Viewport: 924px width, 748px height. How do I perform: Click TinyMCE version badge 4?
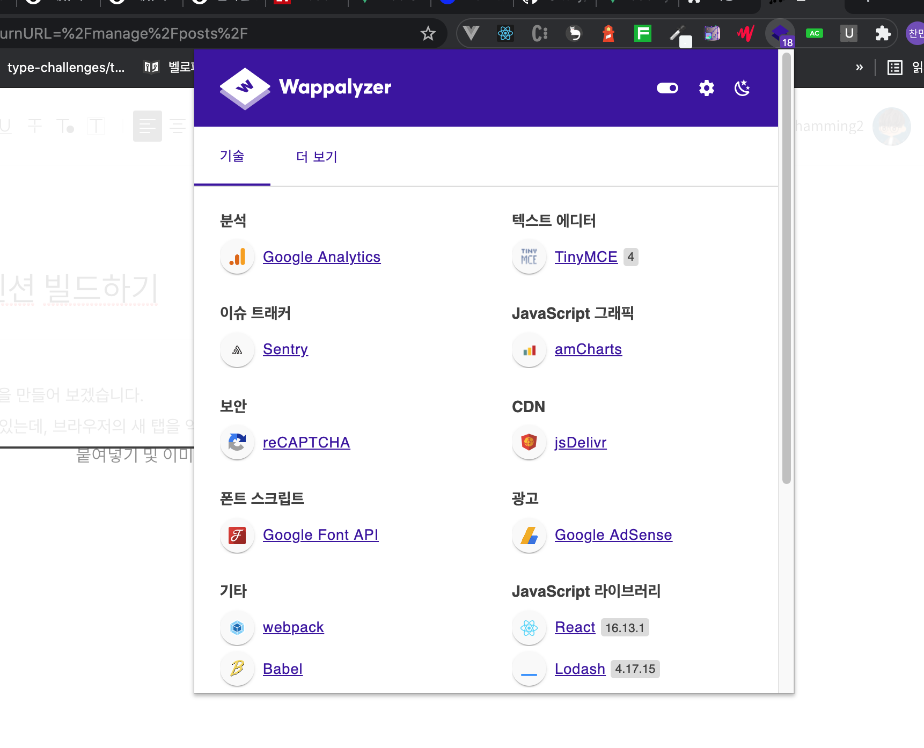point(631,257)
